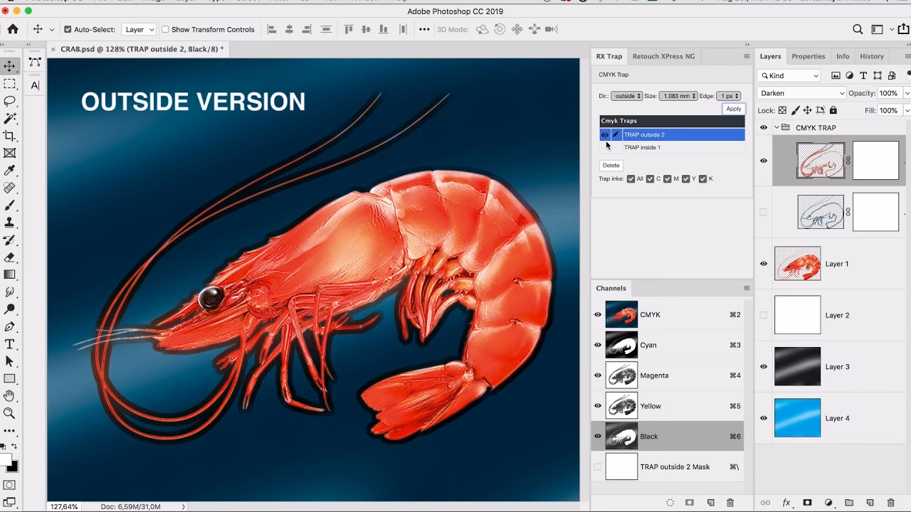
Task: Open the Add layer style fx menu
Action: pyautogui.click(x=787, y=501)
